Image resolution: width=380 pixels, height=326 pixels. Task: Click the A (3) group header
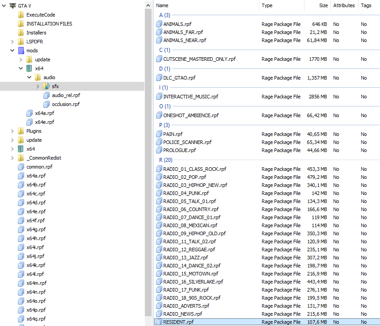click(165, 15)
